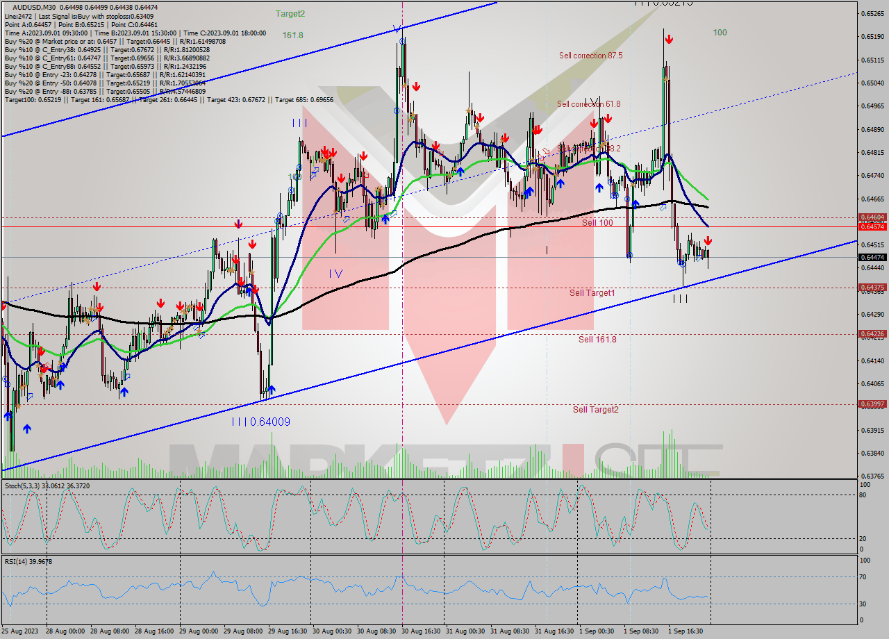
Task: Click the 'C_Entry61: 0.64747' buy line
Action: 107,58
